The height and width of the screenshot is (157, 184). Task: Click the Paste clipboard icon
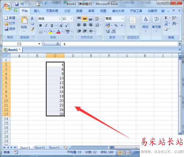coord(24,20)
